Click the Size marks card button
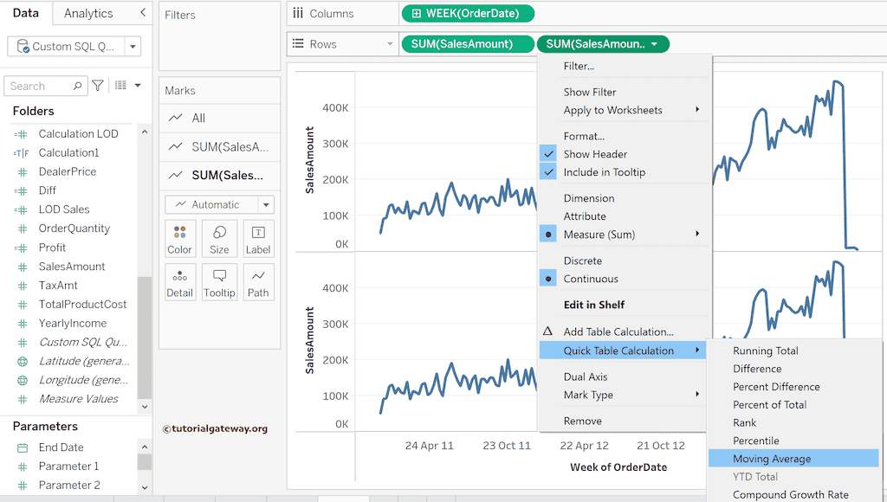887x502 pixels. coord(219,239)
